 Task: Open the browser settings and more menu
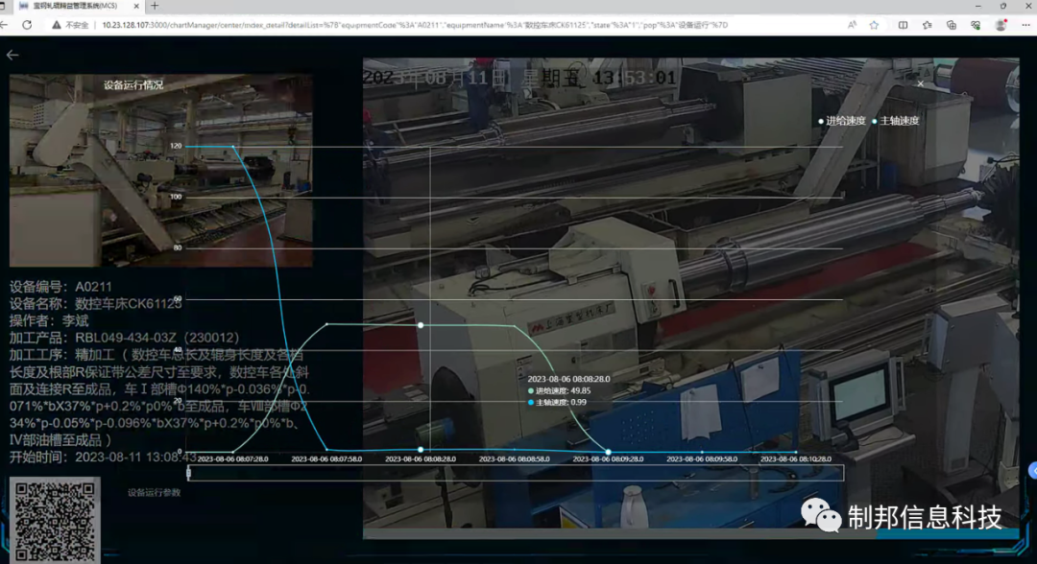pyautogui.click(x=1025, y=25)
